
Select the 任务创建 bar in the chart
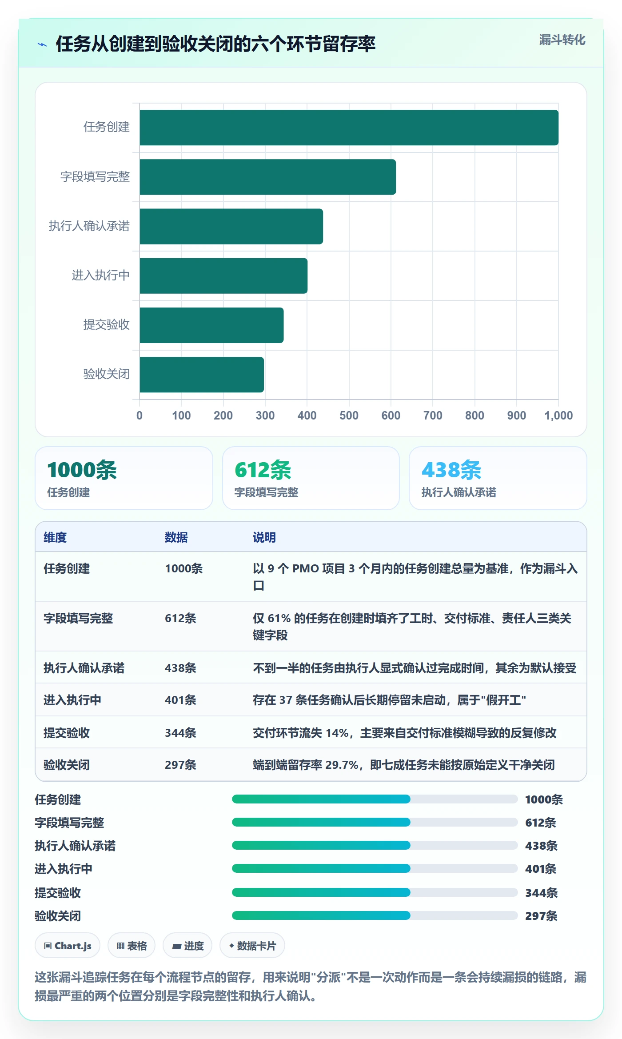[349, 128]
